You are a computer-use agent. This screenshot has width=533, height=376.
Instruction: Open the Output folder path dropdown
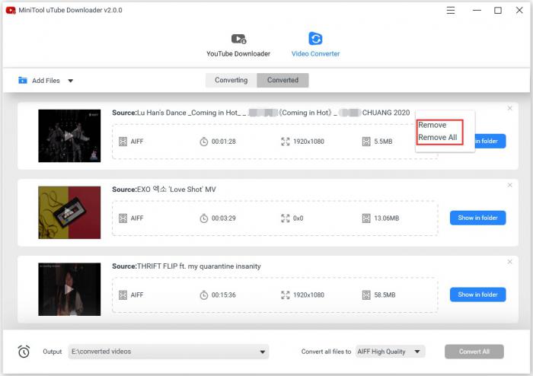pos(263,352)
